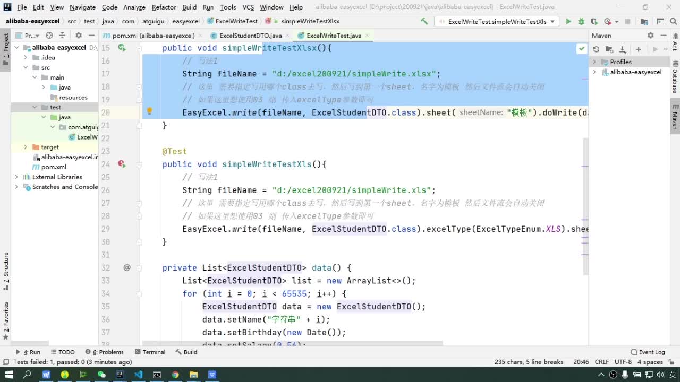Click the Build project hammer icon
680x382 pixels.
pos(424,21)
